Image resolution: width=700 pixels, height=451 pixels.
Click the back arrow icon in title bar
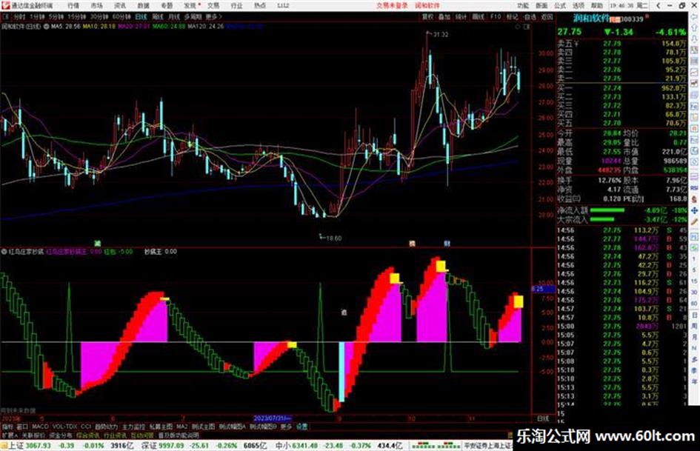[659, 5]
